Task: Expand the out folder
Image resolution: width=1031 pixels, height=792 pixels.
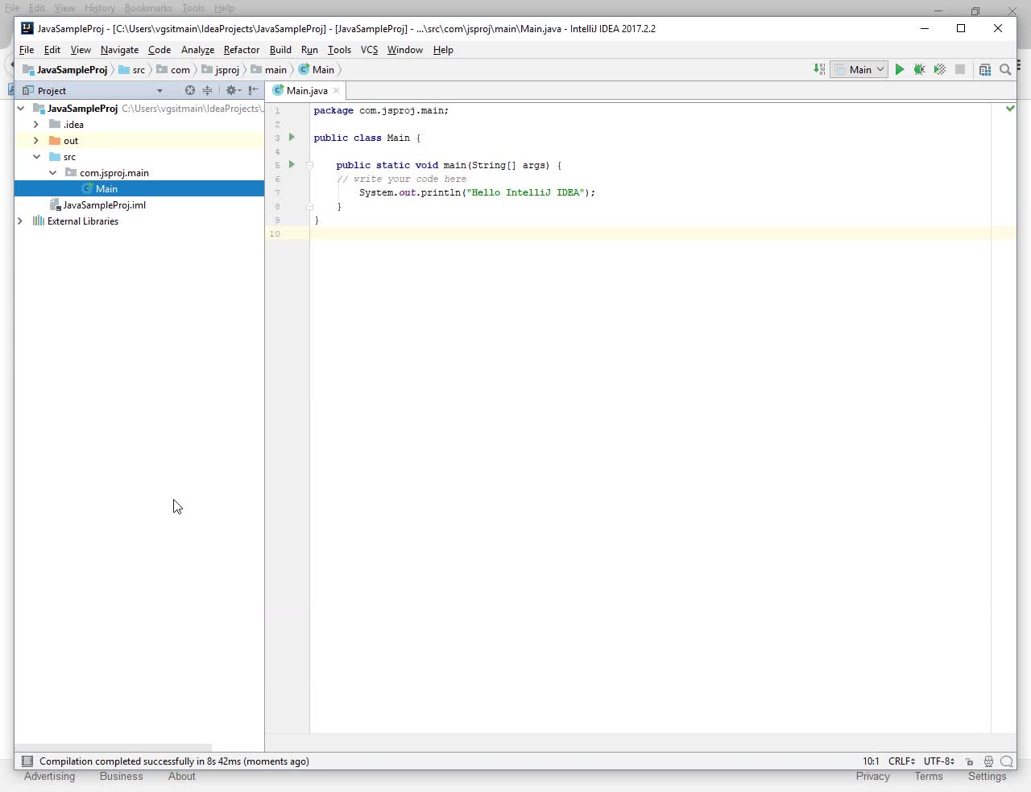Action: click(x=36, y=140)
